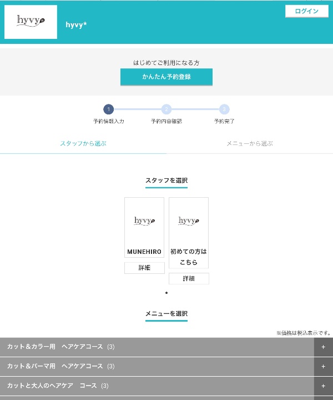Open 詳細 details for 初めての方はこちら
333x400 pixels.
pos(189,278)
